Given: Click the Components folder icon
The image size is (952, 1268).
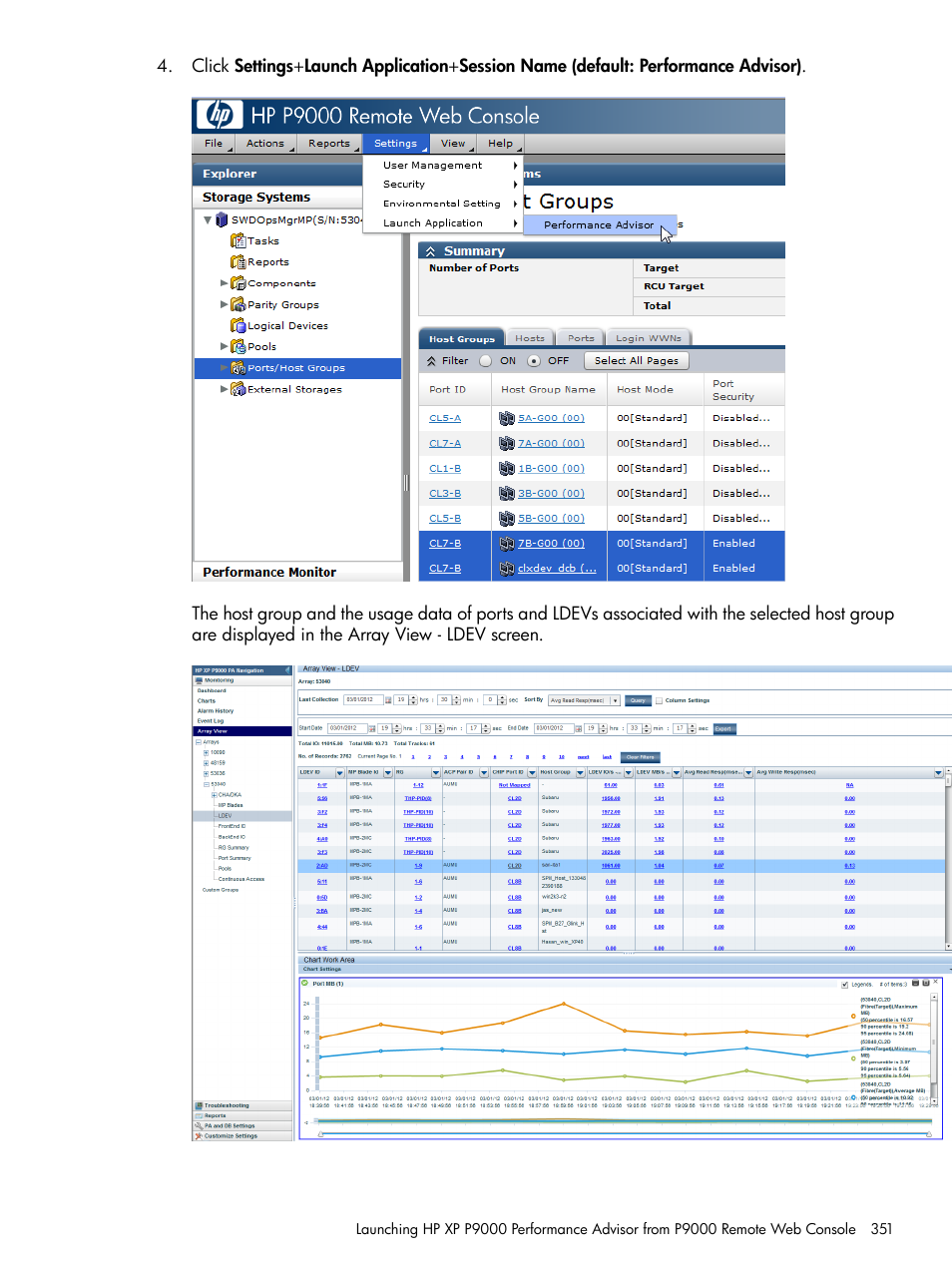Looking at the screenshot, I should click(238, 283).
